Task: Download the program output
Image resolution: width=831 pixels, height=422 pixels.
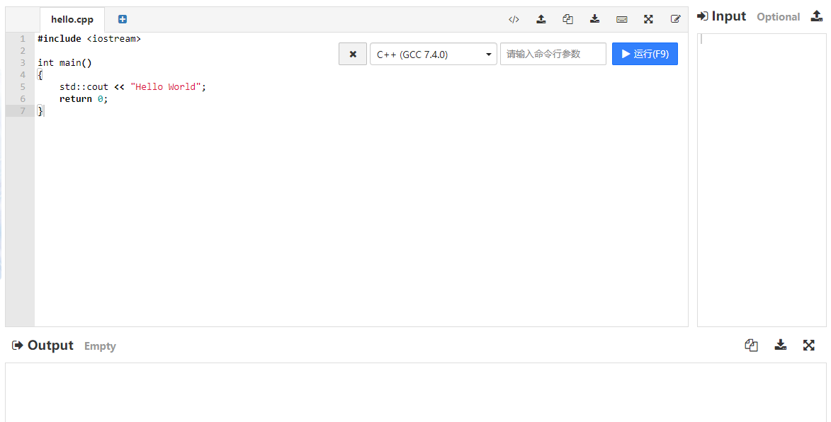Action: click(780, 346)
